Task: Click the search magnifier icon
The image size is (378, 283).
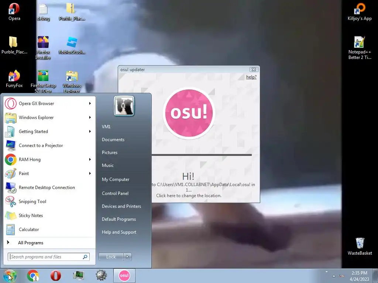Action: 85,257
